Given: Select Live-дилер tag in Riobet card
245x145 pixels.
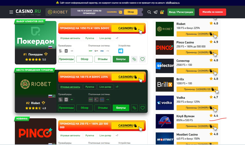Looking at the screenshot, I should tap(105, 87).
